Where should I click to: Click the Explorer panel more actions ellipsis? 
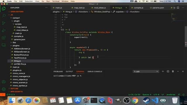point(46,8)
